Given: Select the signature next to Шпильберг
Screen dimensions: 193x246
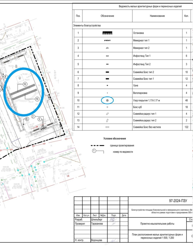Looking at the screenshot, I should point(112,220).
